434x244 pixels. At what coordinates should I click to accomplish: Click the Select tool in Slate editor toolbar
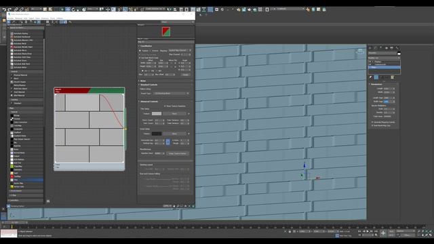(x=9, y=22)
